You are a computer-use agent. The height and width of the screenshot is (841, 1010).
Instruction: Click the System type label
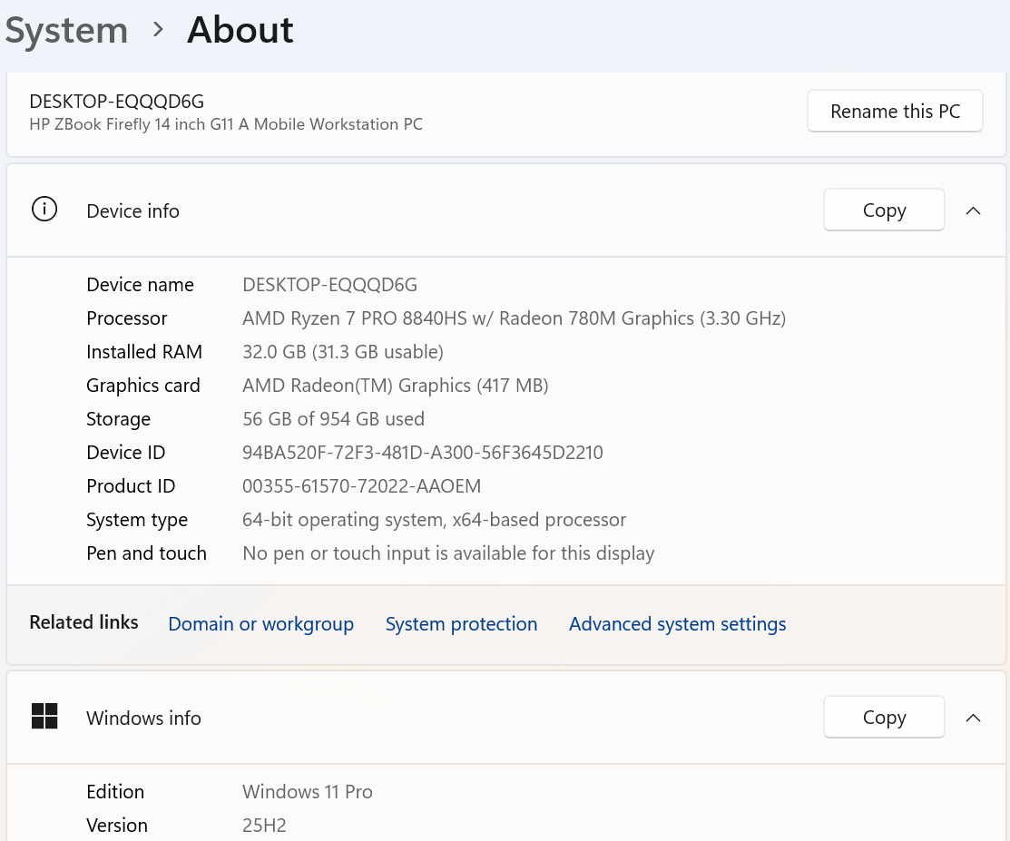tap(137, 520)
